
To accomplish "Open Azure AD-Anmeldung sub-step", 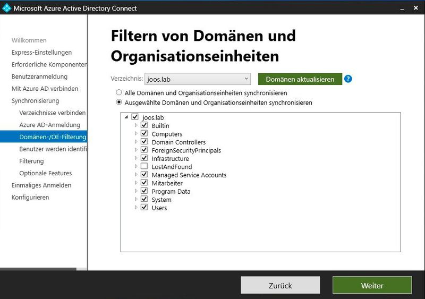I will tap(49, 125).
